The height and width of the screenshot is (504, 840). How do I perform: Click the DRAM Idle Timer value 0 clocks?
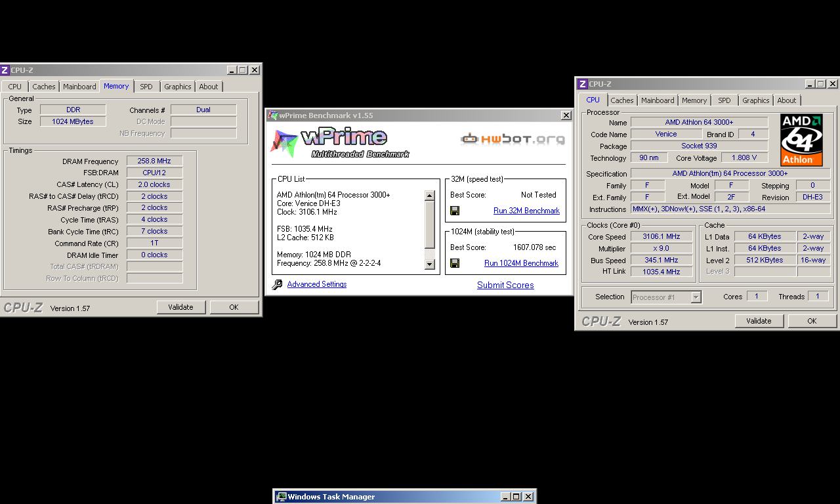(154, 255)
